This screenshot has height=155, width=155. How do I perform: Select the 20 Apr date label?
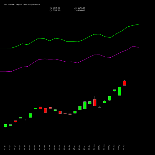point(49,148)
